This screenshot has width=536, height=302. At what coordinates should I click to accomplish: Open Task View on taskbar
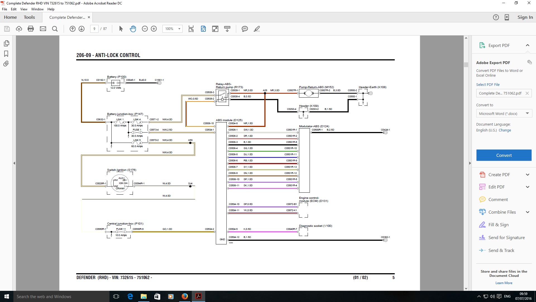[x=116, y=296]
